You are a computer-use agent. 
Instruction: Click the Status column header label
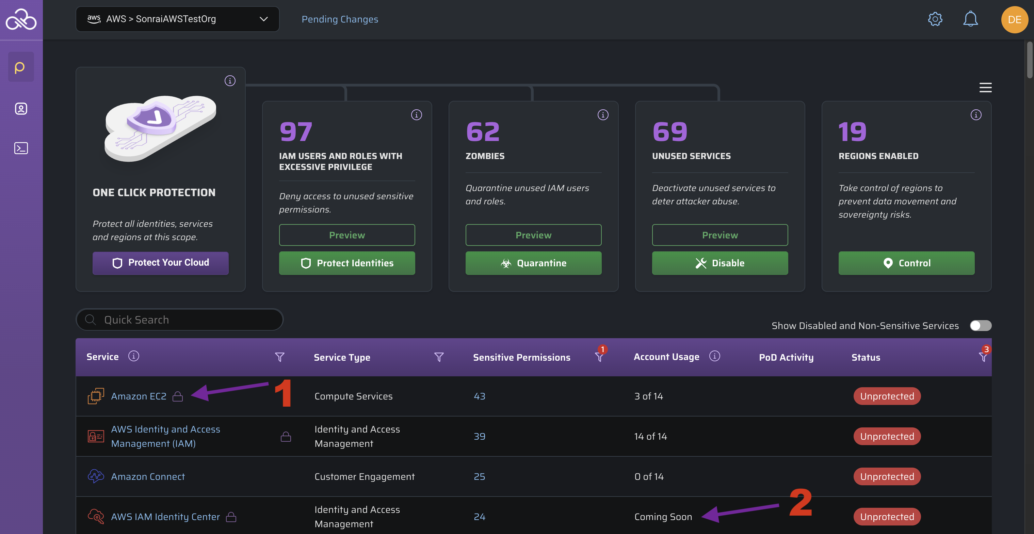[x=866, y=357]
